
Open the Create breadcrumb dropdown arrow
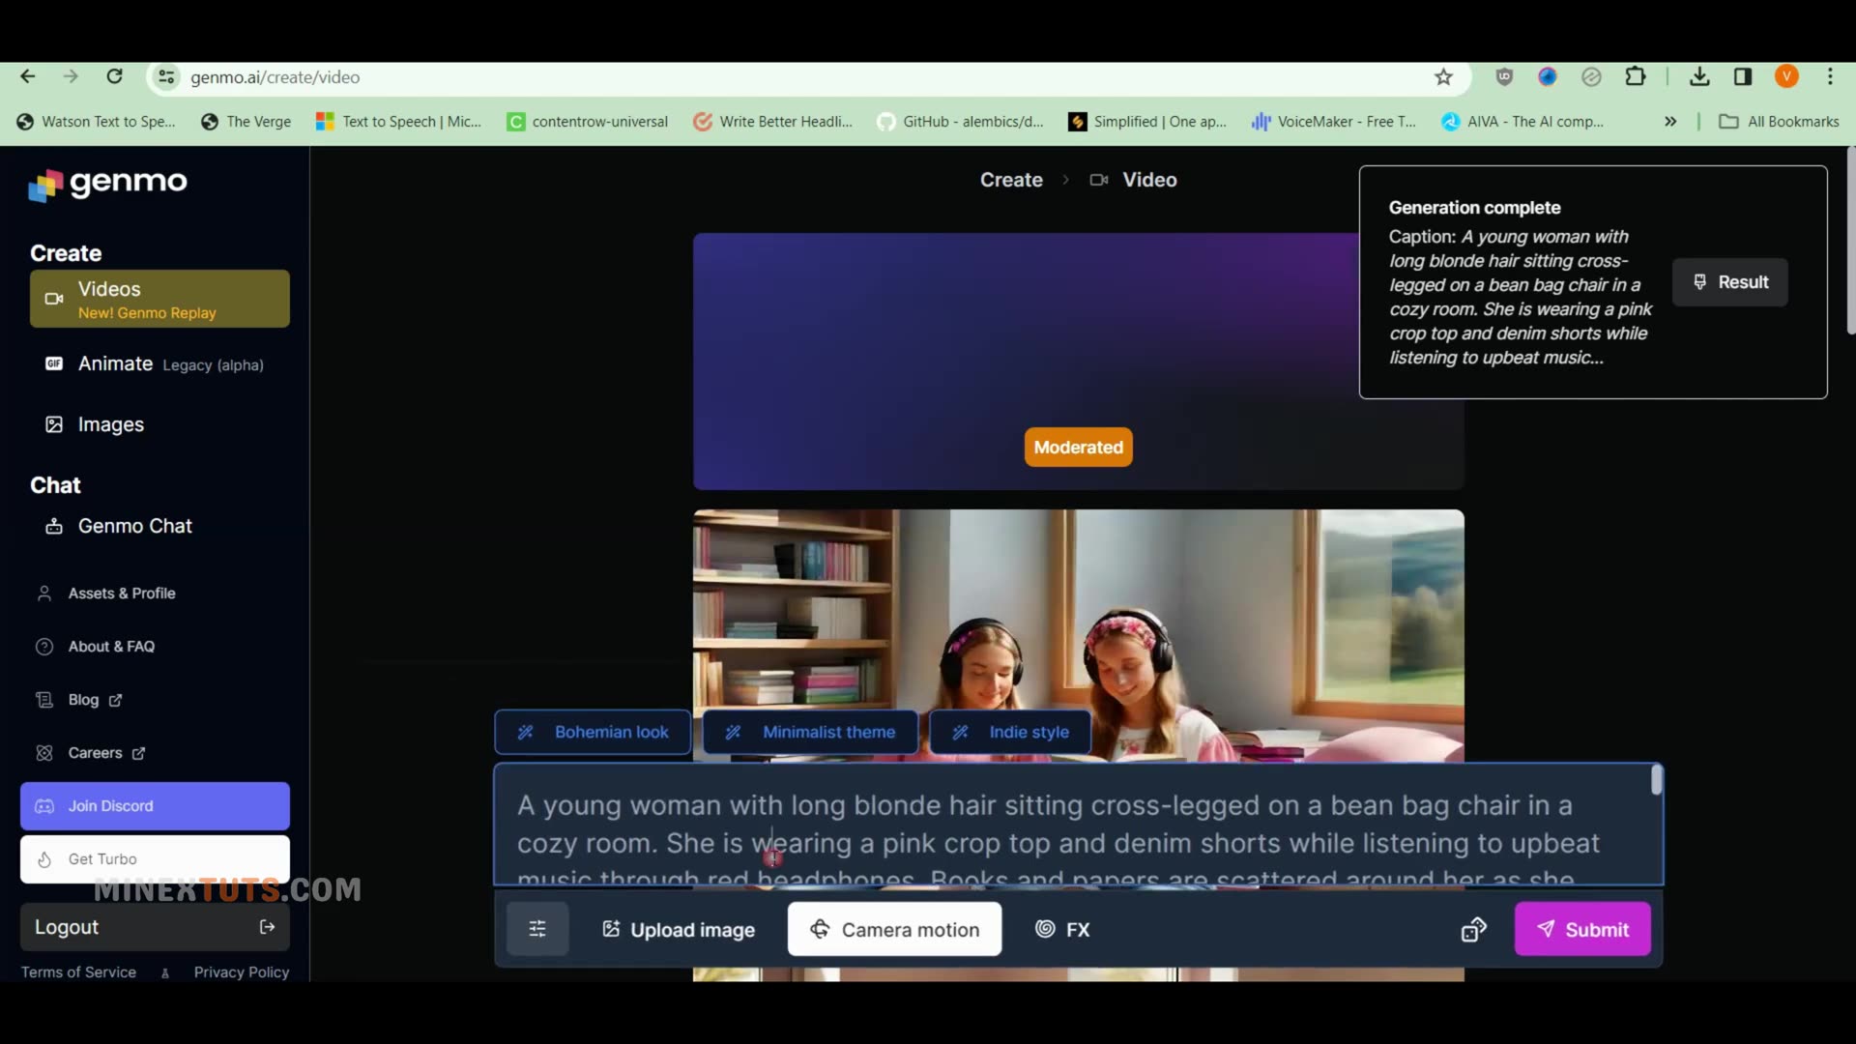1065,180
